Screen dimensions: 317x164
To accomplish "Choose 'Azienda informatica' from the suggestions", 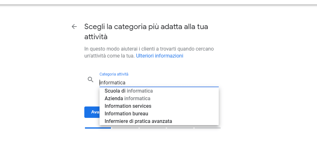I will [x=127, y=99].
